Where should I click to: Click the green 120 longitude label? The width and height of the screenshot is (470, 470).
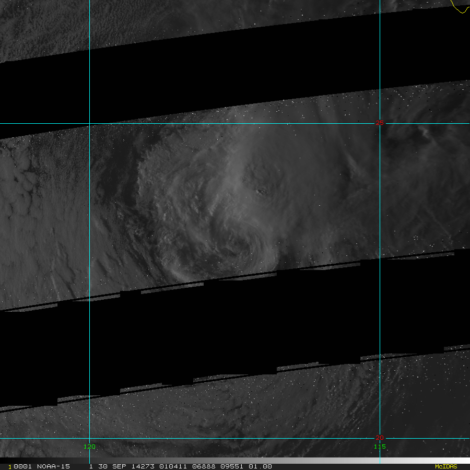[x=89, y=446]
